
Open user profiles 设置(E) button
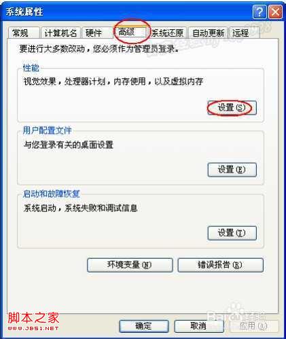point(232,170)
